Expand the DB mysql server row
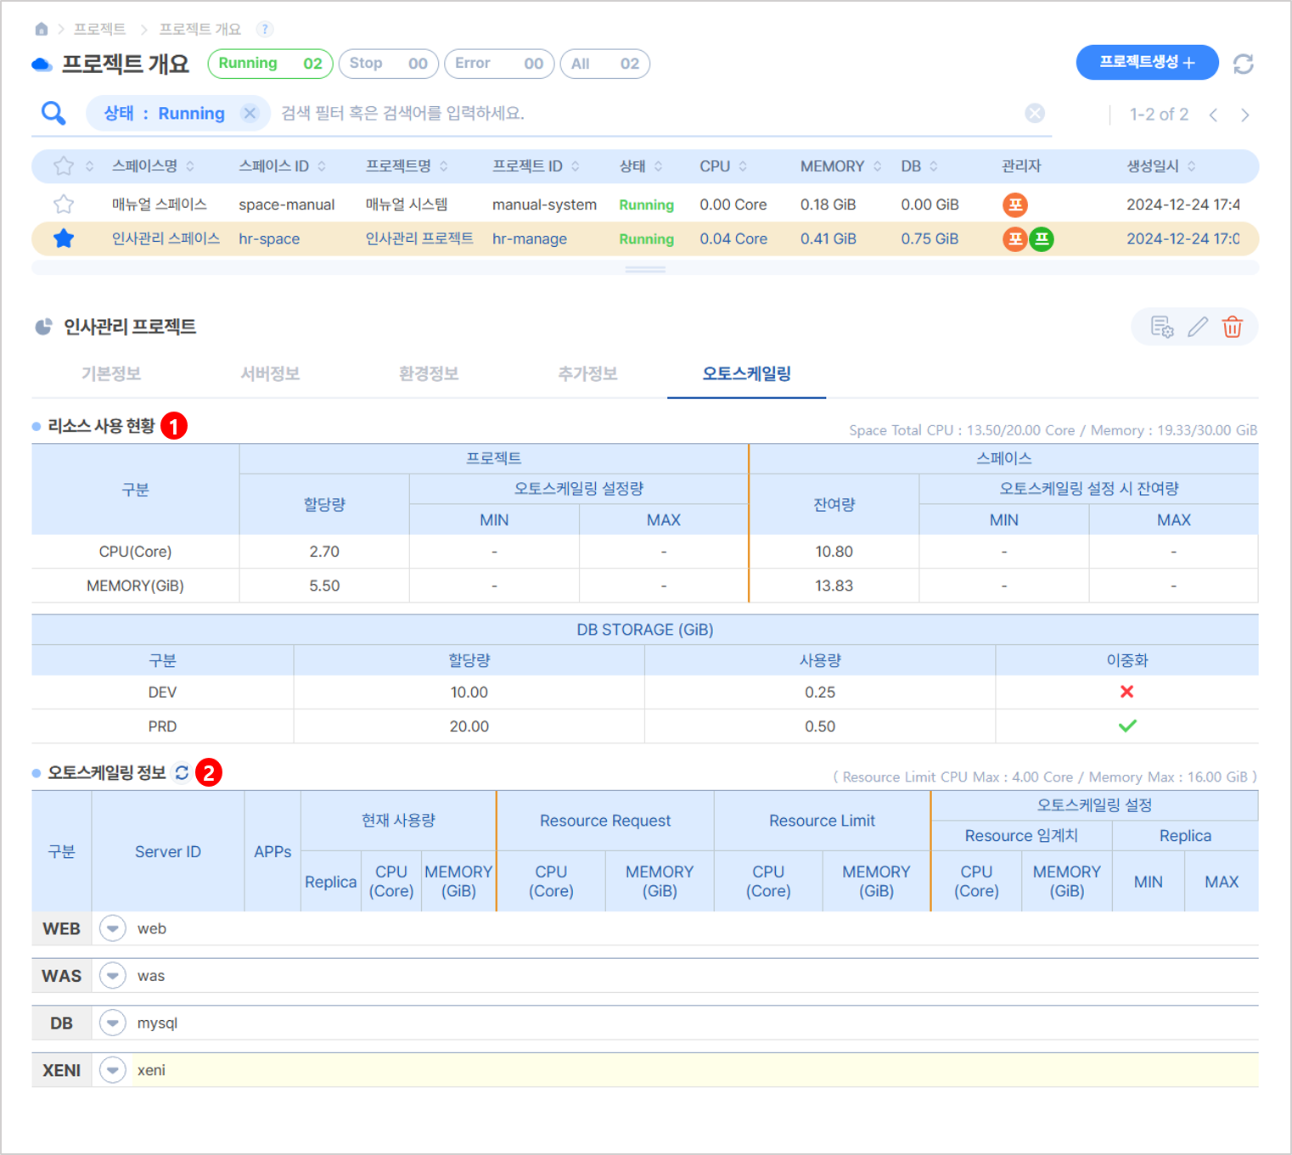 coord(112,1023)
